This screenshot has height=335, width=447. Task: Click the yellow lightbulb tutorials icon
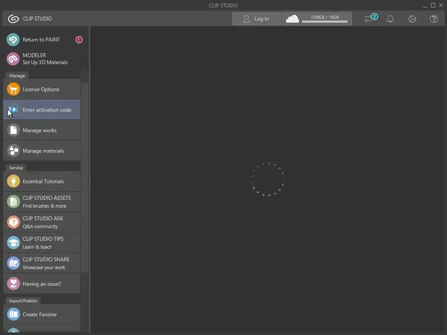click(14, 181)
